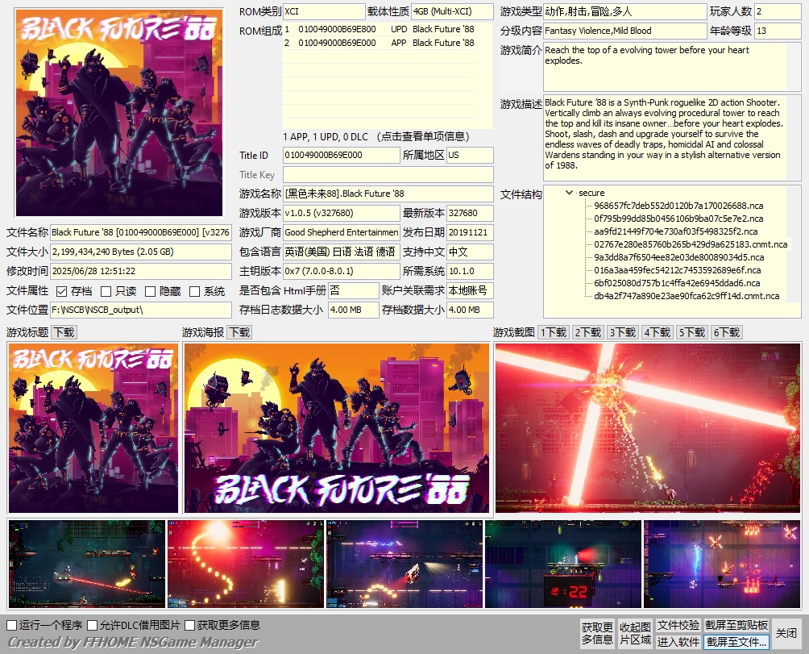Click the 包含语言 languages field

[x=342, y=252]
